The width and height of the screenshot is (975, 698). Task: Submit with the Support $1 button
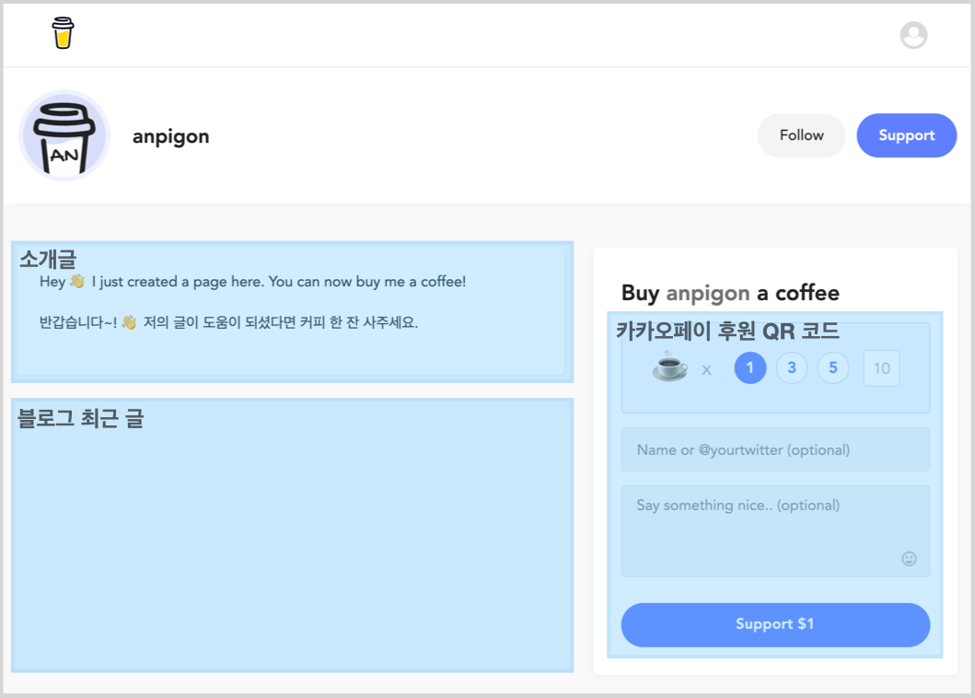tap(775, 624)
